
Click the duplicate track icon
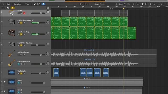[x=8, y=8]
